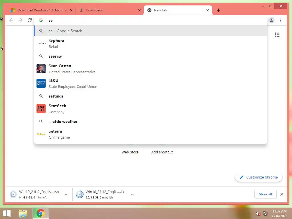Reload the current page

[30, 20]
